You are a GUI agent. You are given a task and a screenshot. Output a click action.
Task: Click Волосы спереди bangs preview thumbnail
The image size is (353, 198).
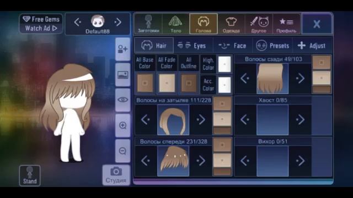pyautogui.click(x=173, y=161)
